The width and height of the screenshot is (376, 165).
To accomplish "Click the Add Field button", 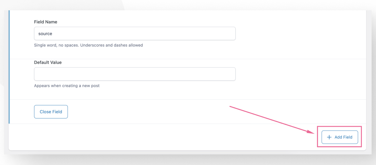I will [340, 137].
